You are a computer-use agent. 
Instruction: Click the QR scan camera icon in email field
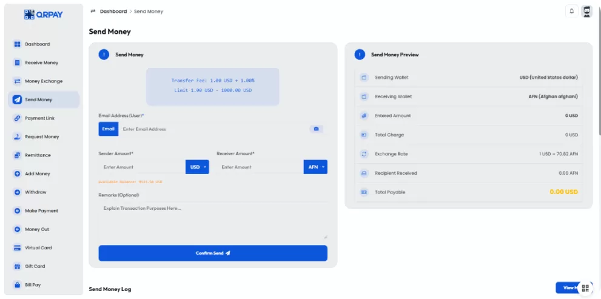click(x=315, y=129)
